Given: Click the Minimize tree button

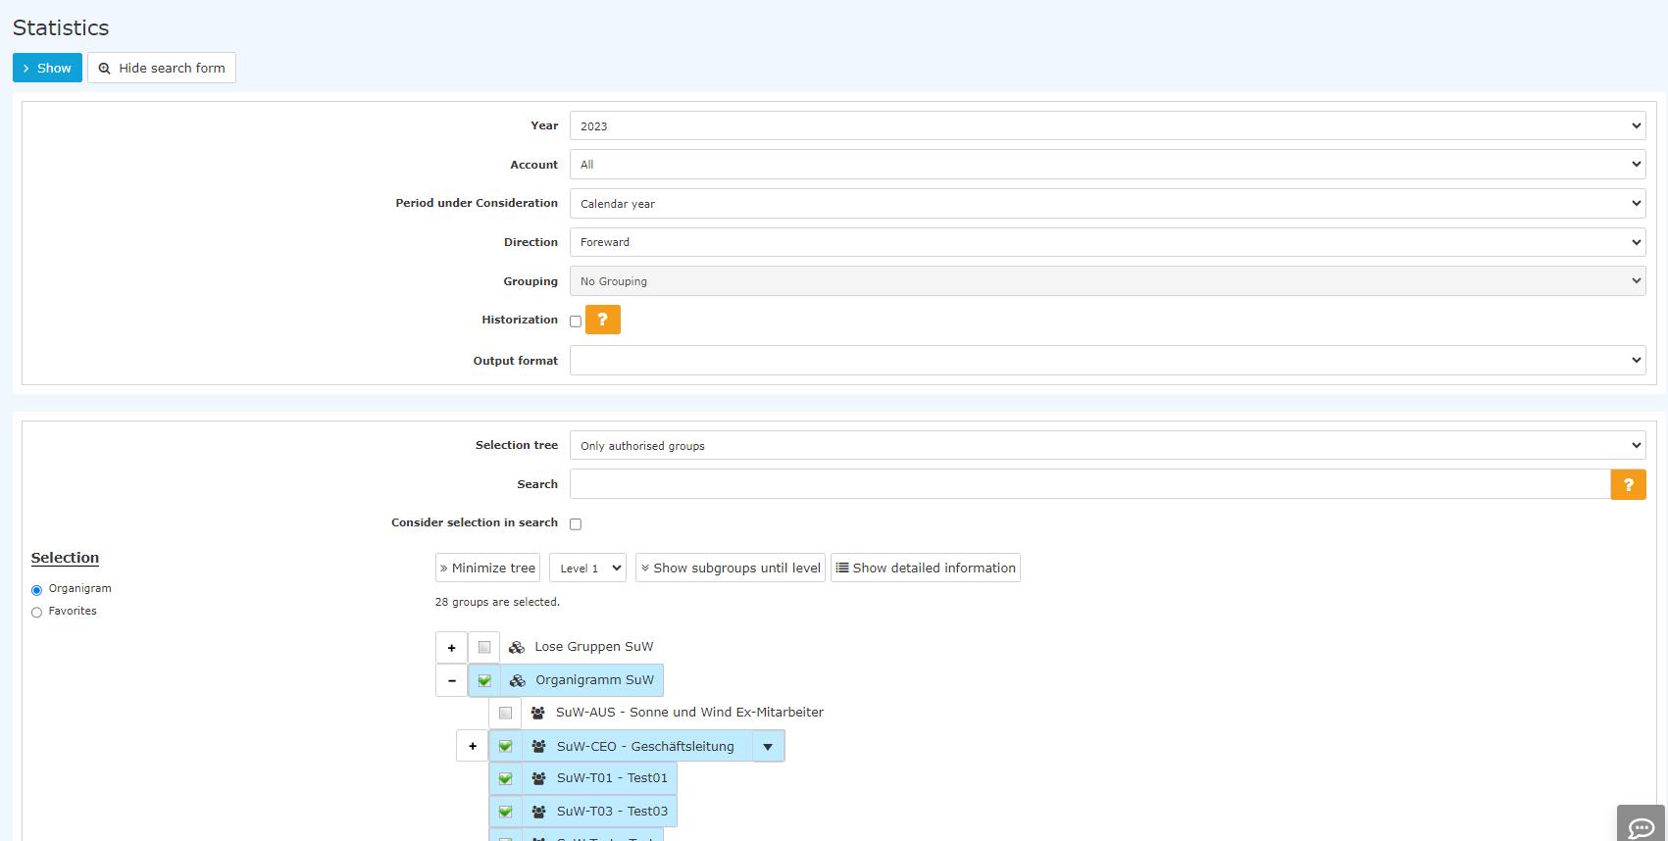Looking at the screenshot, I should (x=487, y=568).
